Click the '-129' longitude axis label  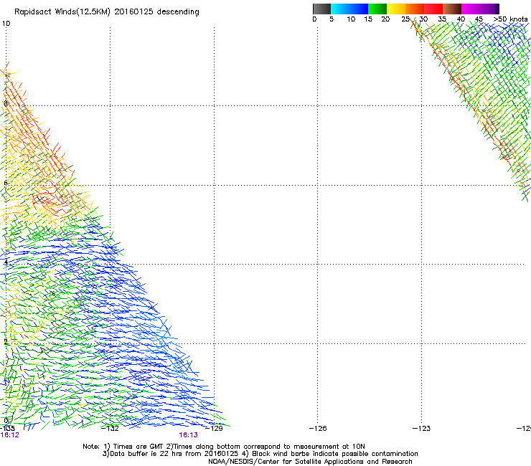pos(214,429)
